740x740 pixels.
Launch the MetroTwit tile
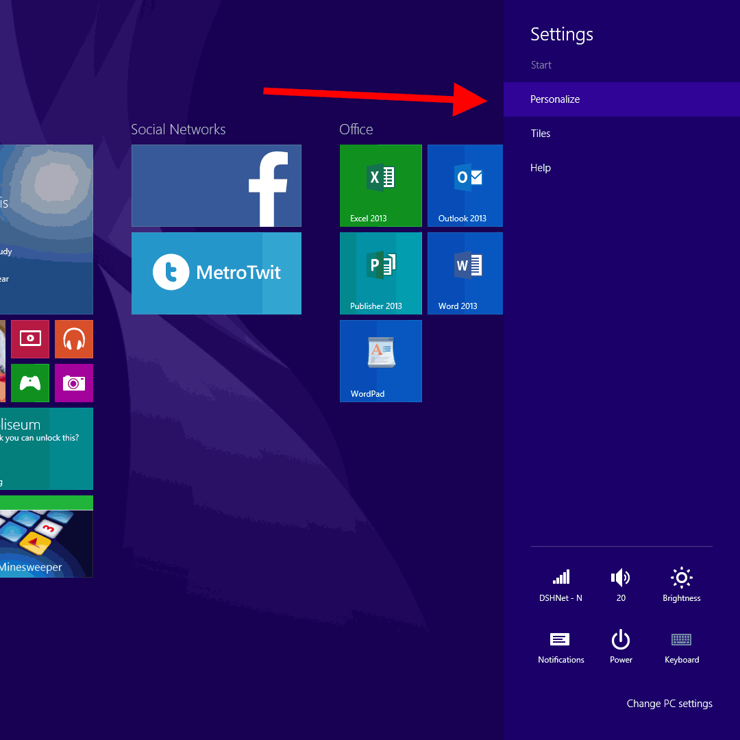point(216,273)
